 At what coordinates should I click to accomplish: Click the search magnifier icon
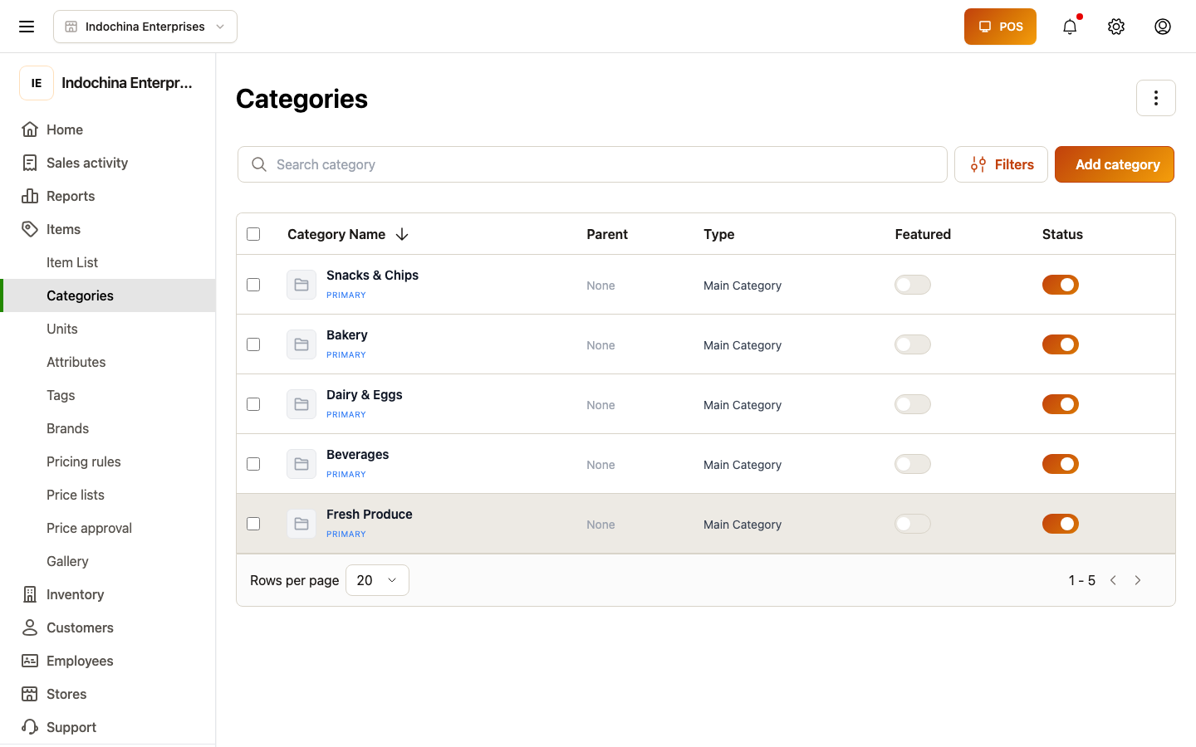pyautogui.click(x=259, y=164)
